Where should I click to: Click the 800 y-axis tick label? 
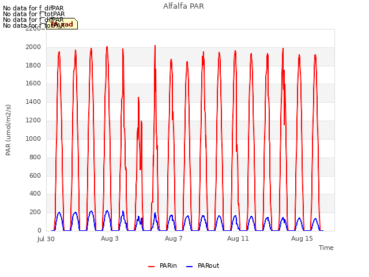pyautogui.click(x=35, y=157)
